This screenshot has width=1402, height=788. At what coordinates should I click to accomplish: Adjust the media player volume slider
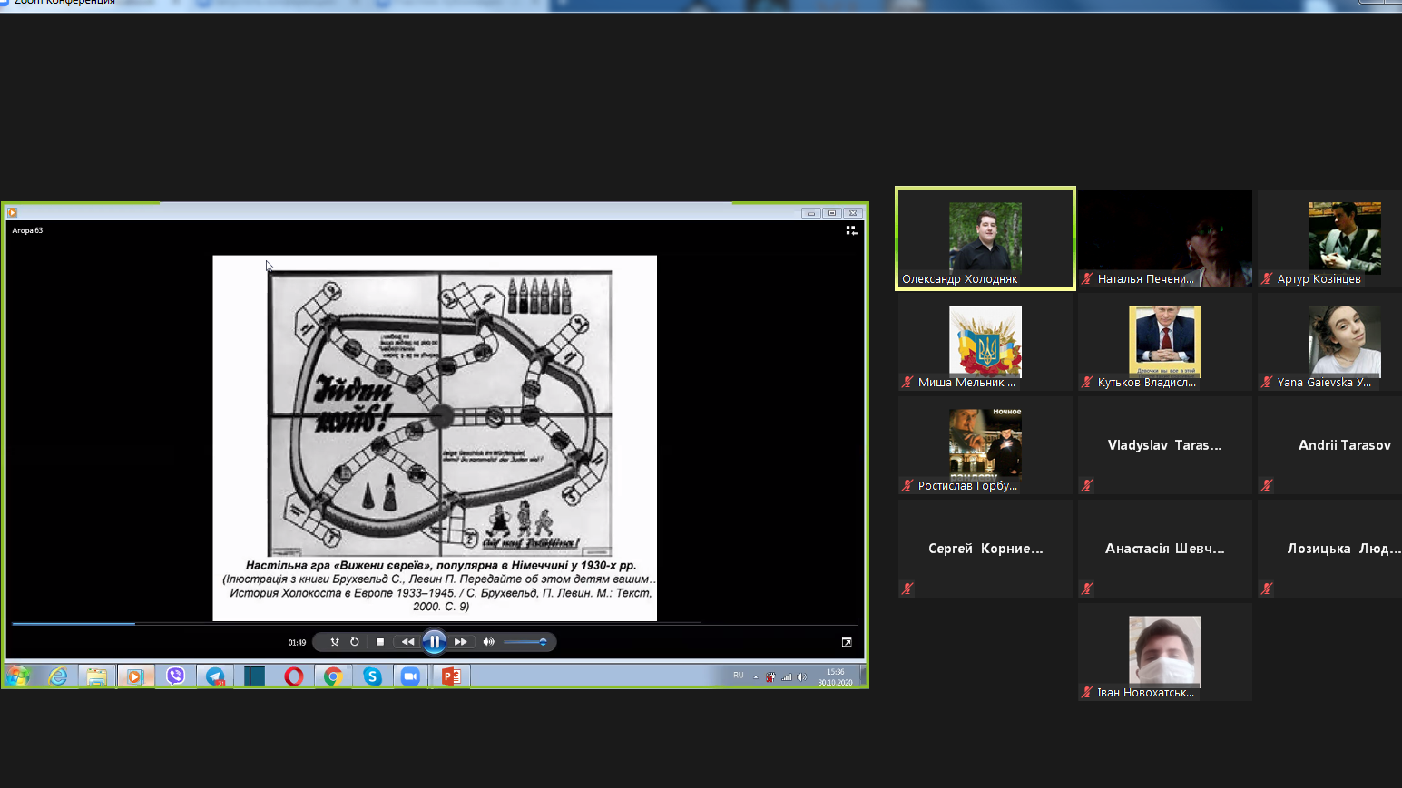tap(525, 642)
